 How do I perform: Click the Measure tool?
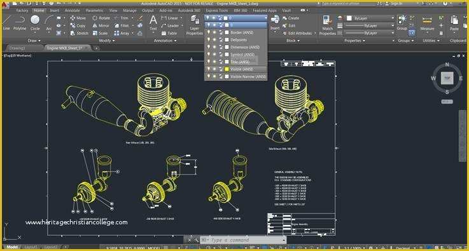click(427, 24)
